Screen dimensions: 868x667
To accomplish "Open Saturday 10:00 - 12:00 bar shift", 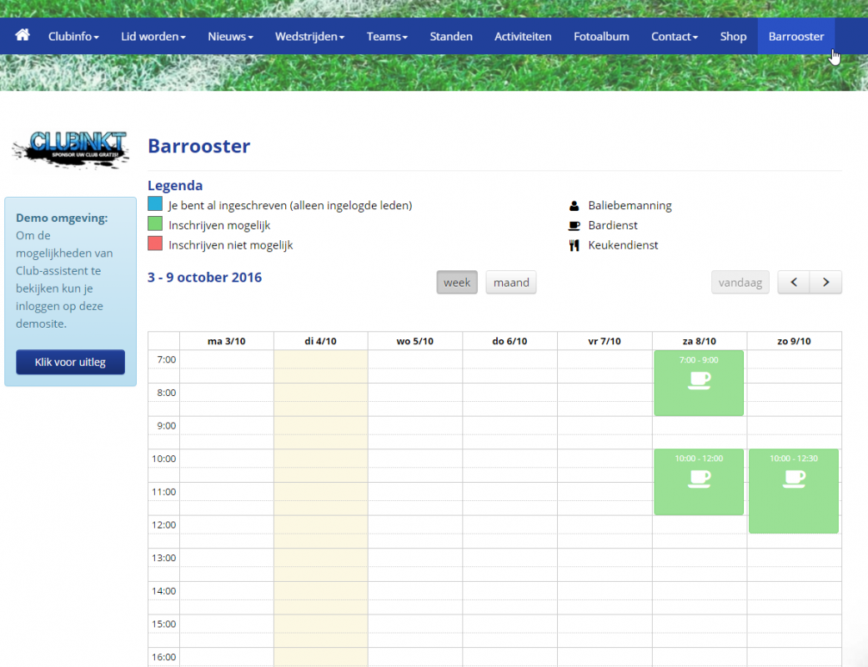I will (x=699, y=482).
